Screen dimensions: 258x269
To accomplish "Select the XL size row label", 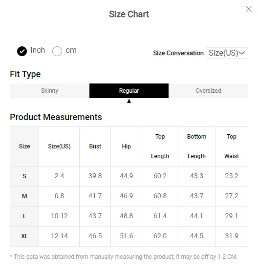I will [24, 236].
